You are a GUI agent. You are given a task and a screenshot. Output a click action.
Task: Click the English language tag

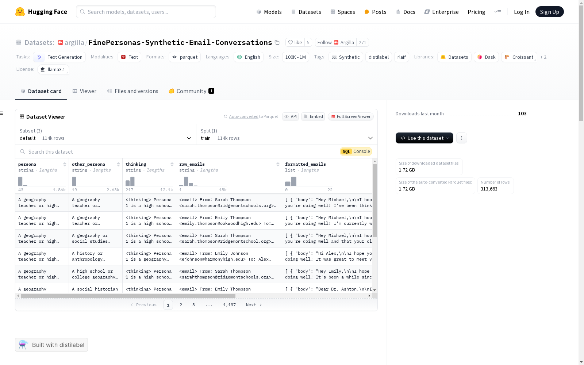249,57
